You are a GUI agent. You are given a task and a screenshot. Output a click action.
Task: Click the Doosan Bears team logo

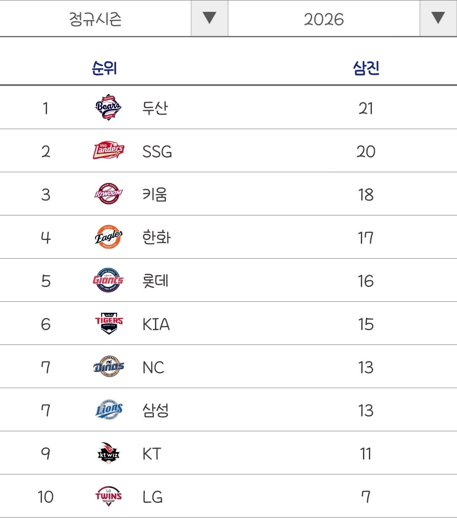[108, 108]
